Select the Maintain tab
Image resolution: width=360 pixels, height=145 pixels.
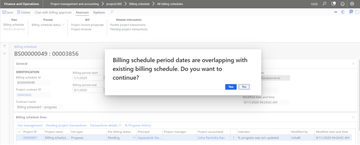[x=82, y=12]
